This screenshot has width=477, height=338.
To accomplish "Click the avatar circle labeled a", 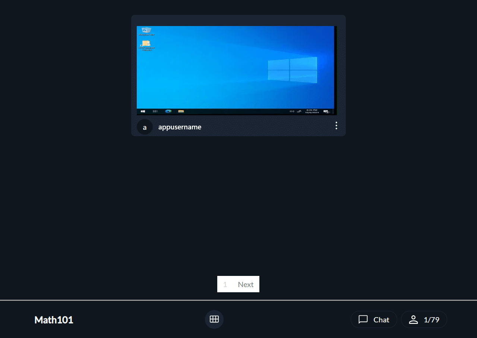I will pyautogui.click(x=145, y=127).
